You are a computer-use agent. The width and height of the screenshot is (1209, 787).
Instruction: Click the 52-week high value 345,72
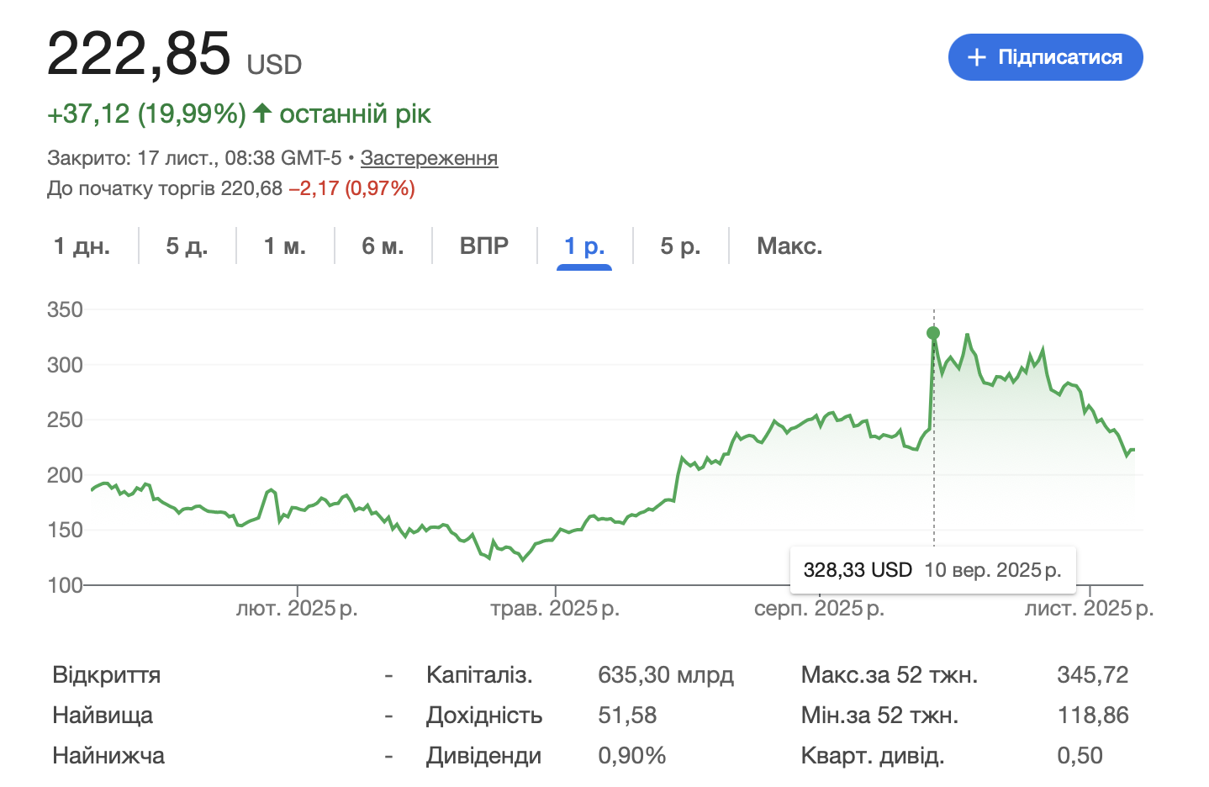point(1092,675)
